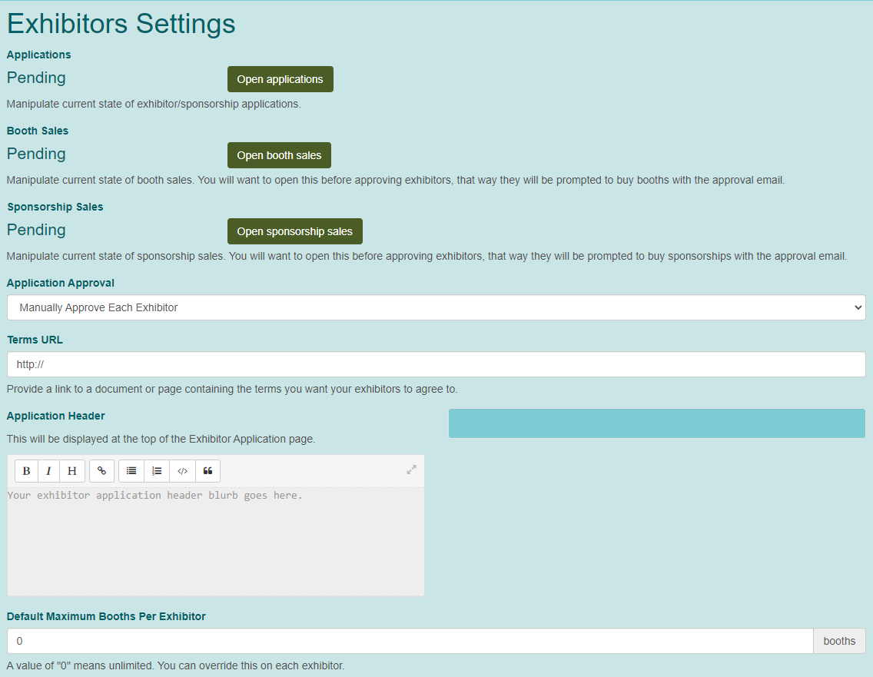This screenshot has height=677, width=873.
Task: Focus Default Maximum Booths Per Exhibitor field
Action: [410, 641]
